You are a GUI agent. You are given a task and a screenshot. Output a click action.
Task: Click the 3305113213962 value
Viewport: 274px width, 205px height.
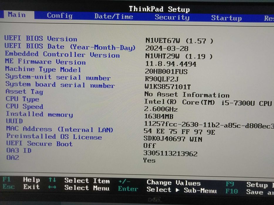coord(170,153)
